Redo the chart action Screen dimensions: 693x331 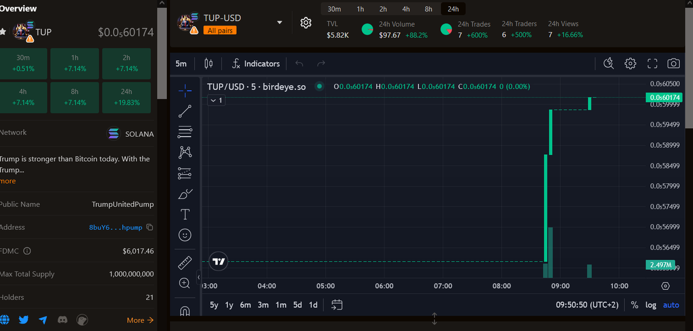(x=321, y=64)
